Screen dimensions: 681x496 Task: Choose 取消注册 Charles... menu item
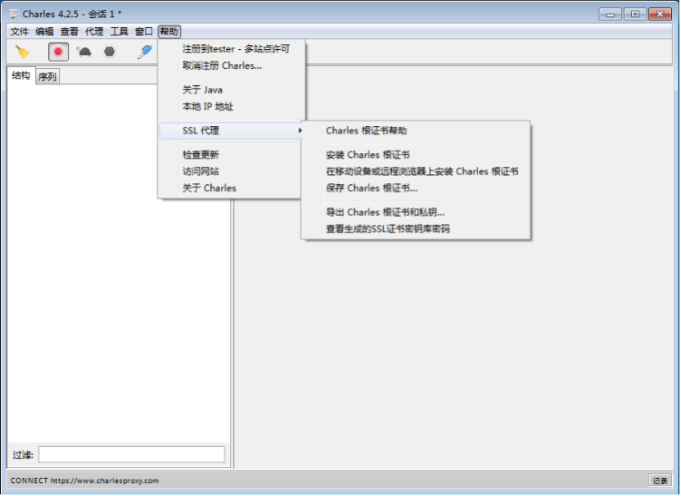click(232, 65)
